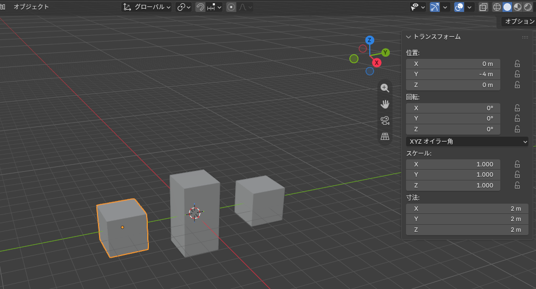Open object visibility and selectability dropdown
Image resolution: width=536 pixels, height=289 pixels.
click(x=418, y=7)
